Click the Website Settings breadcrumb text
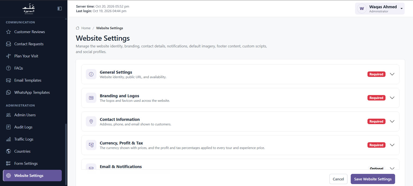 click(109, 28)
